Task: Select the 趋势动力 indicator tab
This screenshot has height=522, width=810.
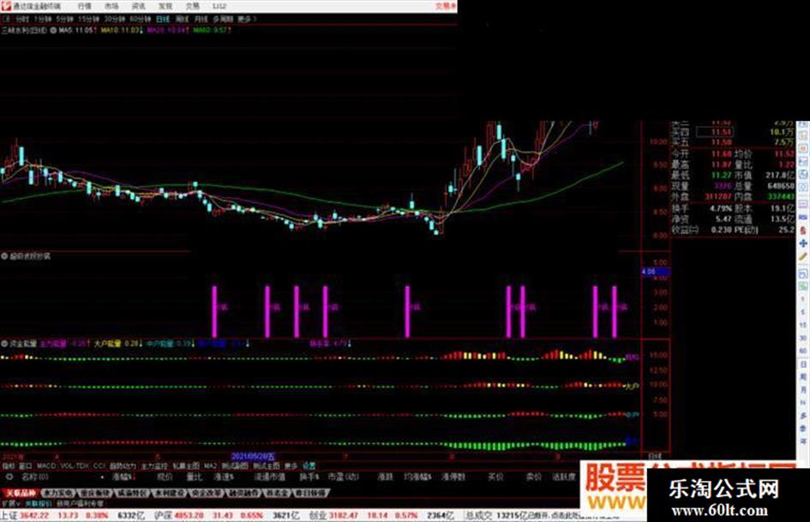Action: click(x=123, y=465)
